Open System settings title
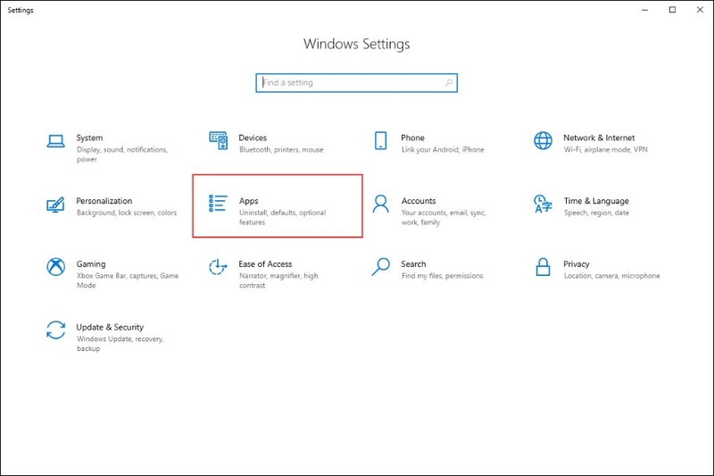The height and width of the screenshot is (476, 714). [89, 138]
